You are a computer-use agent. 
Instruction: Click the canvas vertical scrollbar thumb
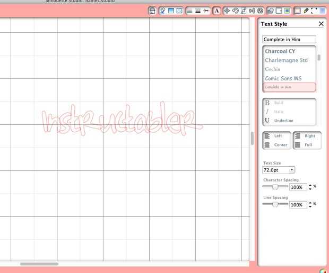coord(252,138)
